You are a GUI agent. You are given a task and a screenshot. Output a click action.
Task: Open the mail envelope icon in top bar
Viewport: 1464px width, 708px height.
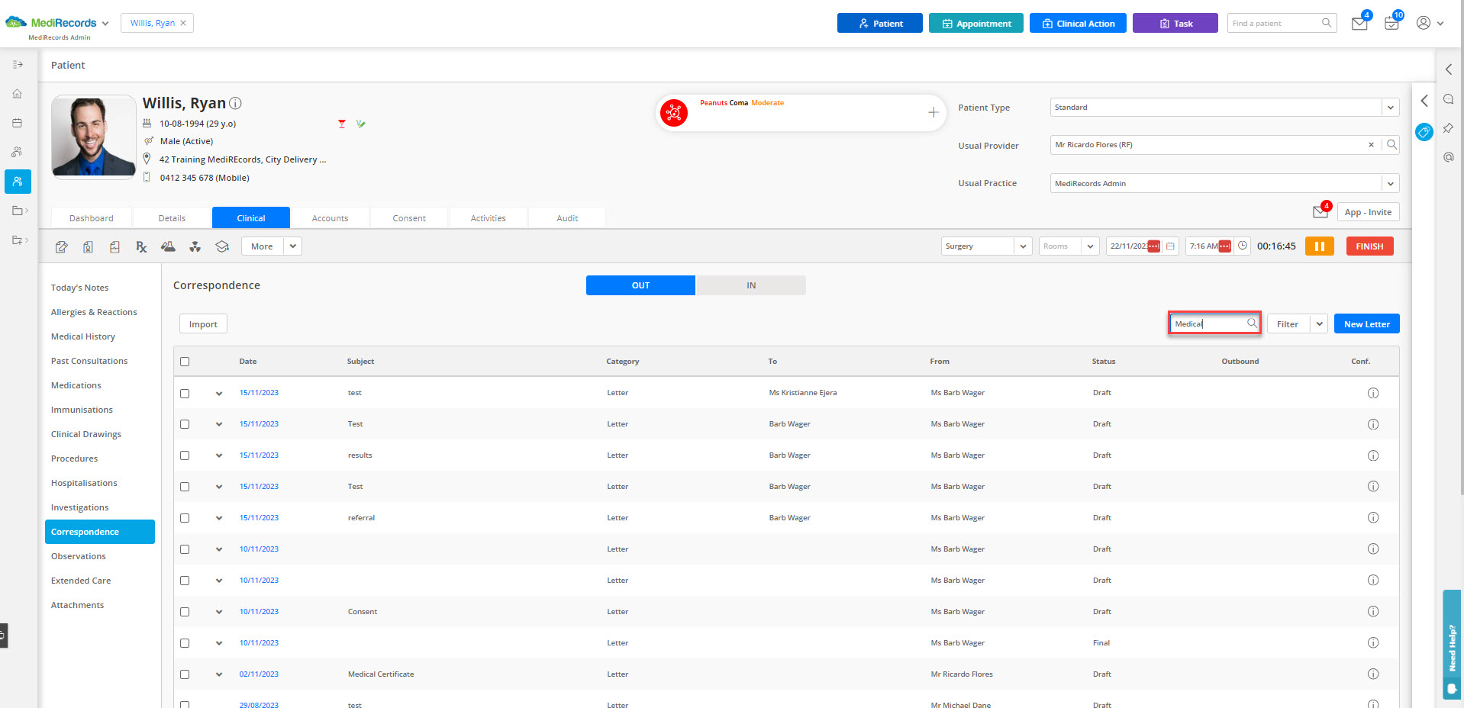coord(1359,23)
